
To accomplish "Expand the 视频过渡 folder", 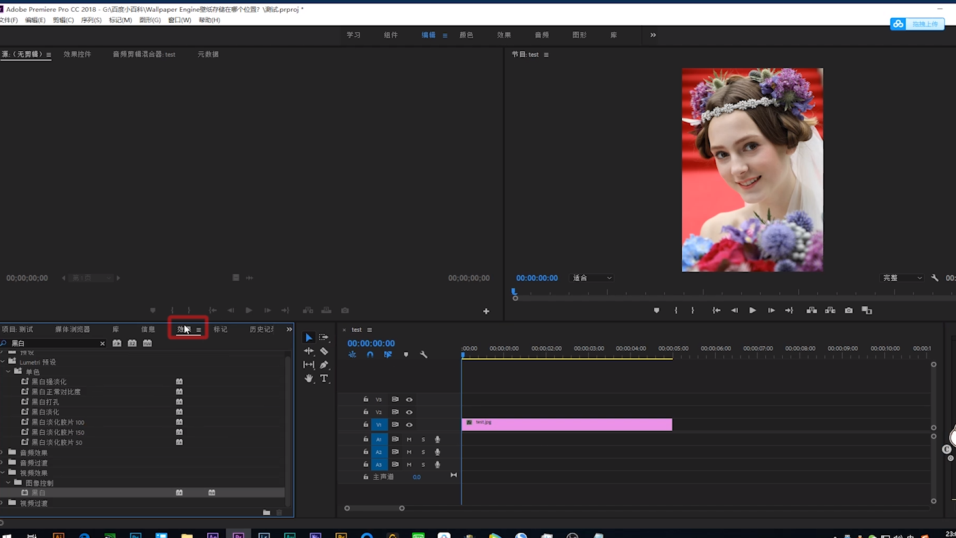I will [x=3, y=503].
